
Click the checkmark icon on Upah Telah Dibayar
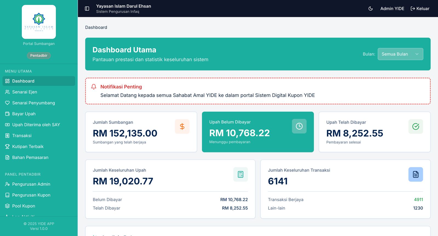[x=416, y=126]
